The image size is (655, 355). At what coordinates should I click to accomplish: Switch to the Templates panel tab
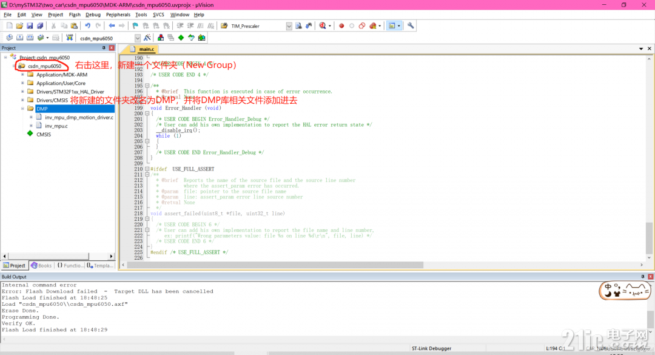[100, 266]
